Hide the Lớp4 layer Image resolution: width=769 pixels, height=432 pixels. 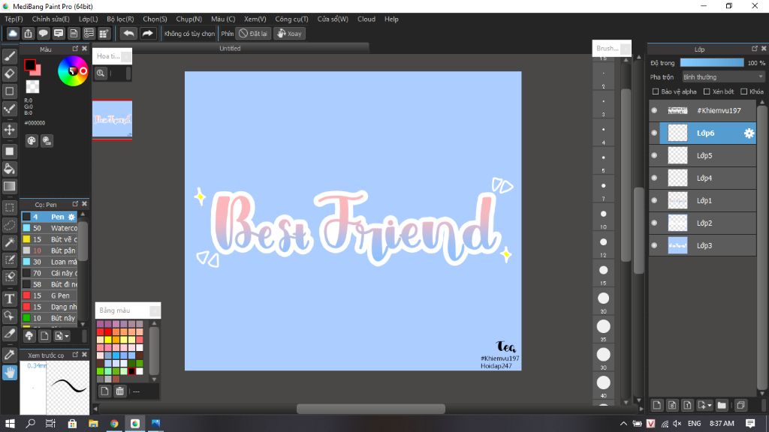click(x=654, y=178)
